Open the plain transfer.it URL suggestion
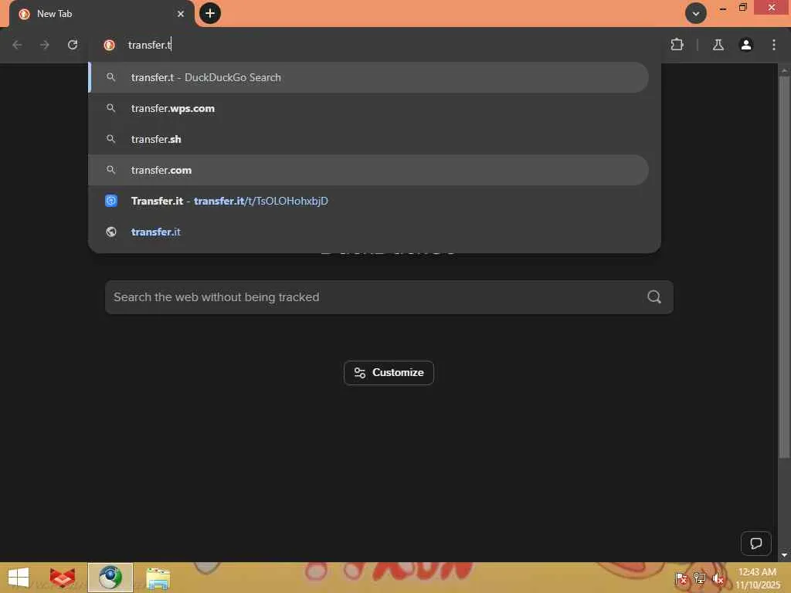Screen dimensions: 791x593 coord(368,232)
